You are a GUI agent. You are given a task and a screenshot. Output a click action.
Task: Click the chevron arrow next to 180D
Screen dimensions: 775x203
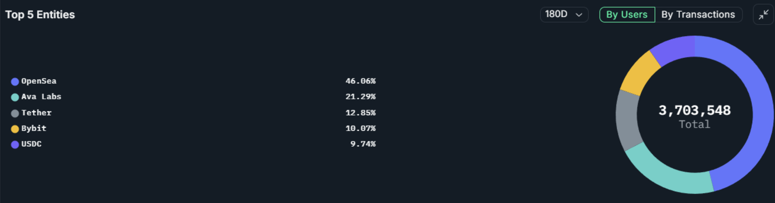tap(579, 15)
